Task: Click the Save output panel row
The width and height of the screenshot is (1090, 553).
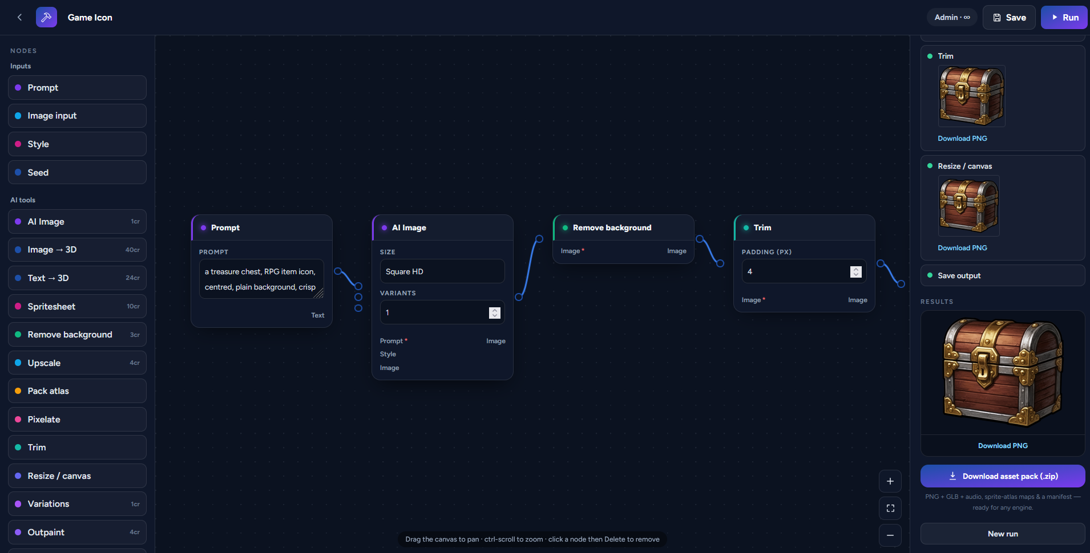Action: [1003, 275]
